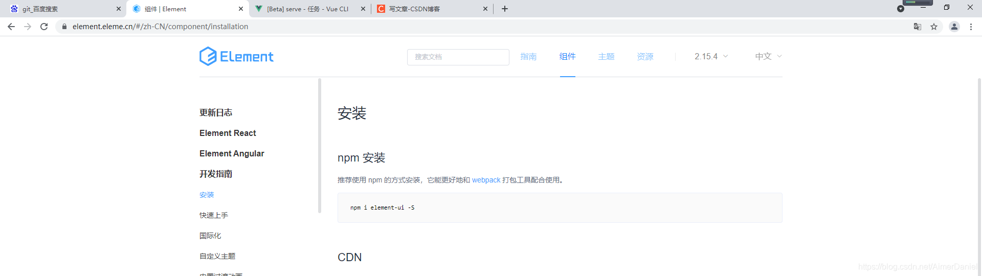Click the CDN heading
Image resolution: width=982 pixels, height=276 pixels.
349,257
